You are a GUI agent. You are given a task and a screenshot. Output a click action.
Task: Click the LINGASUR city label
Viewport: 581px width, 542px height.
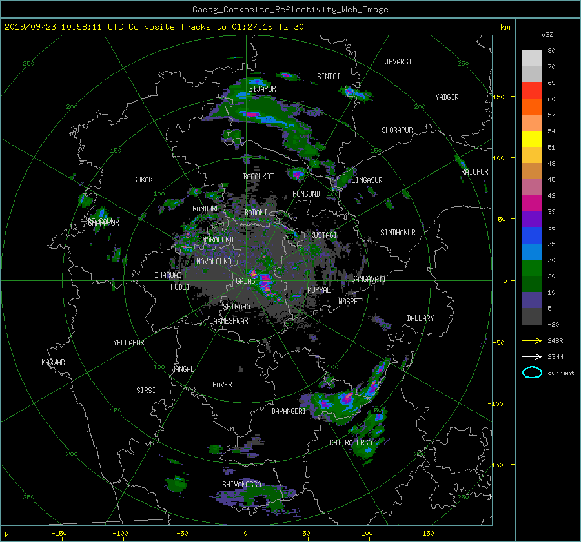point(367,180)
